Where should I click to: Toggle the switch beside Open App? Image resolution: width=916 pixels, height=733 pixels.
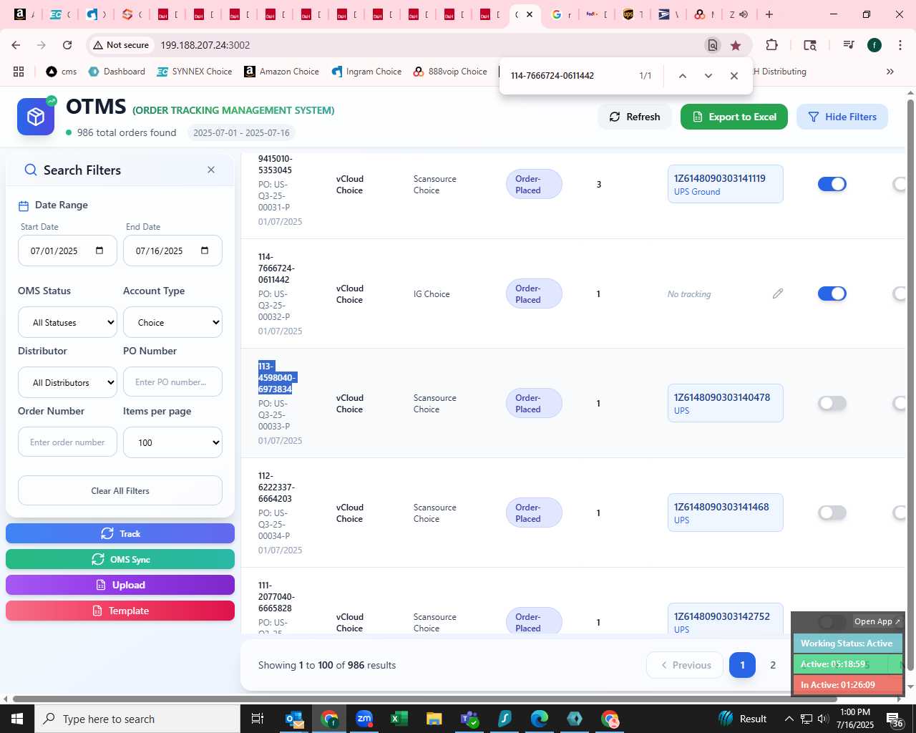832,621
